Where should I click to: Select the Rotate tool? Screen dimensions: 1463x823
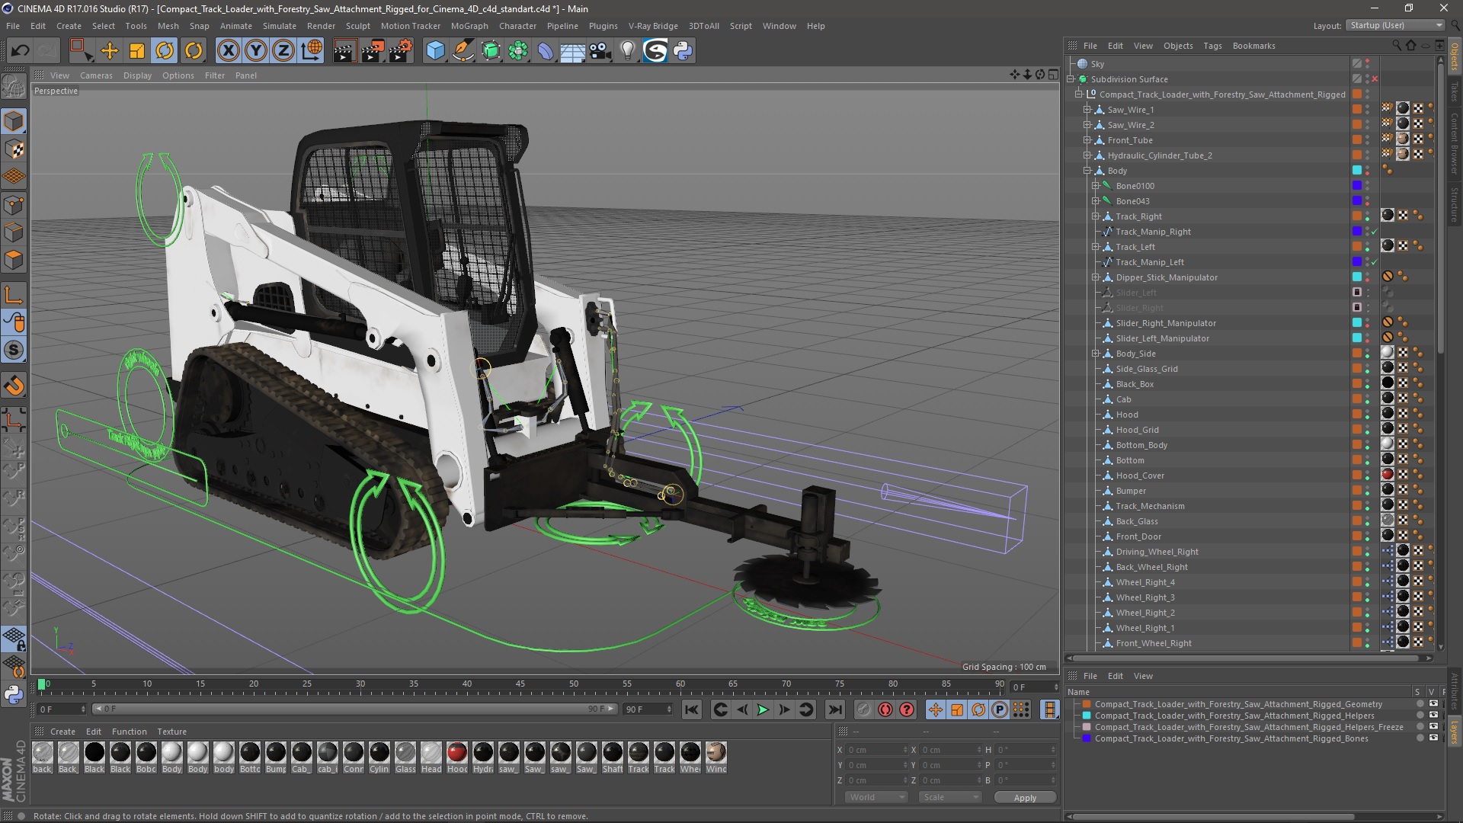point(165,51)
